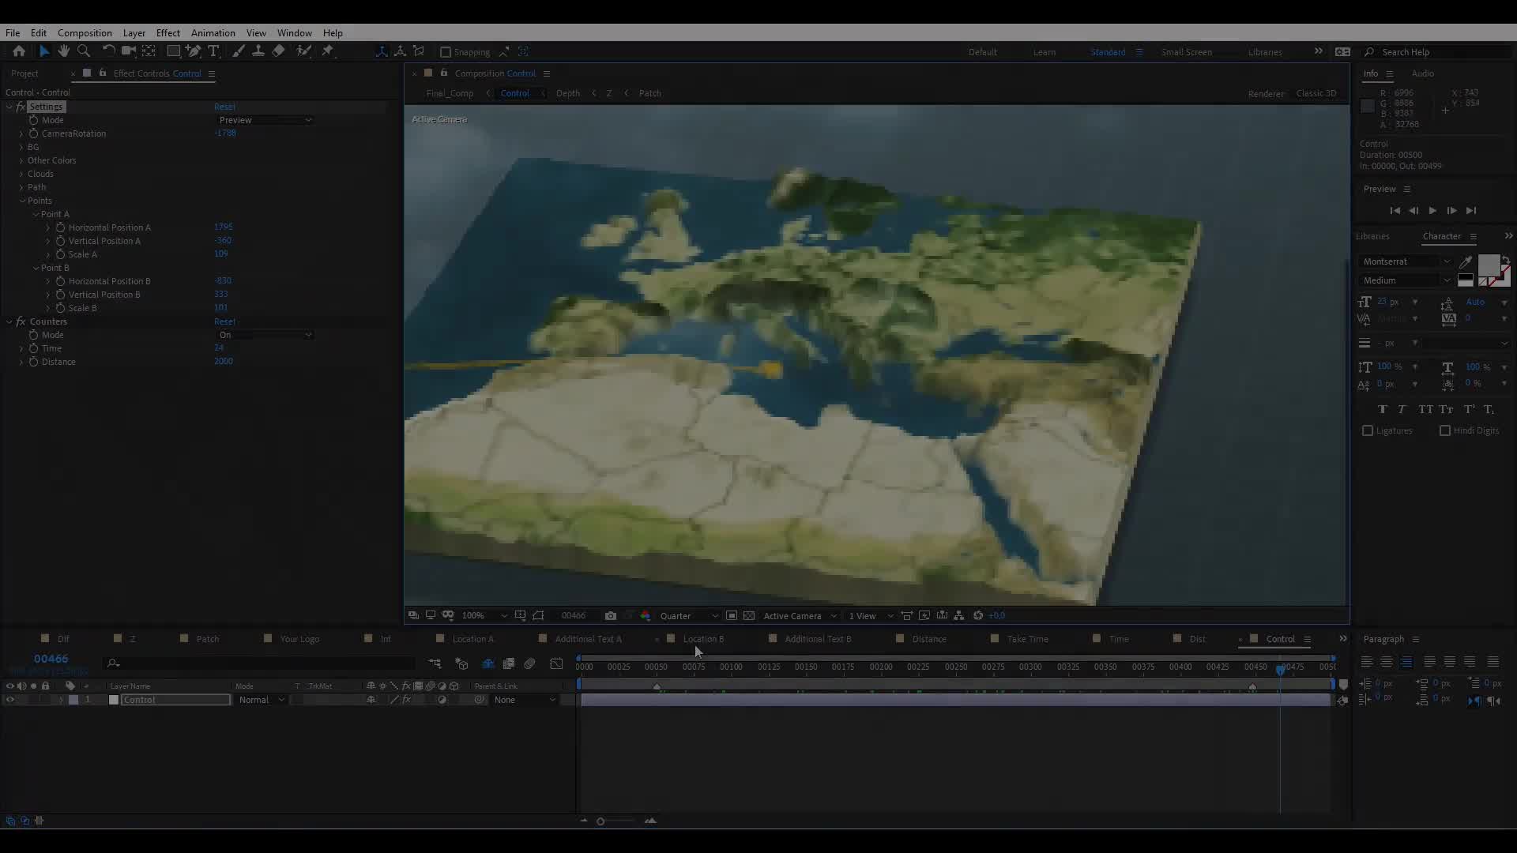The image size is (1517, 853).
Task: Select the Selection arrow tool
Action: [x=44, y=51]
